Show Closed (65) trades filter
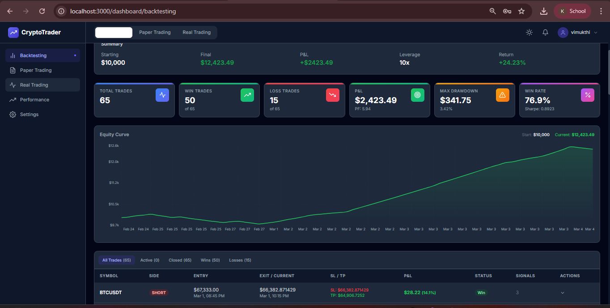The height and width of the screenshot is (308, 610). [180, 260]
